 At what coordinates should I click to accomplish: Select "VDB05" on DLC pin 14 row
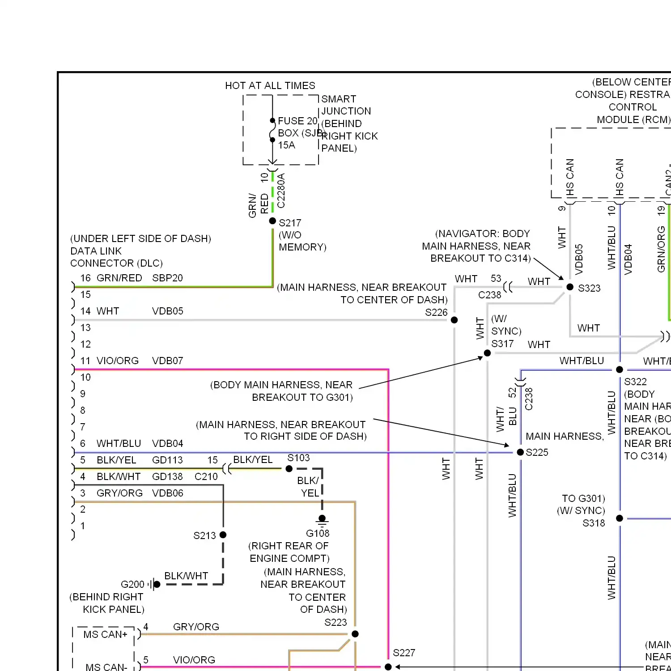coord(167,311)
